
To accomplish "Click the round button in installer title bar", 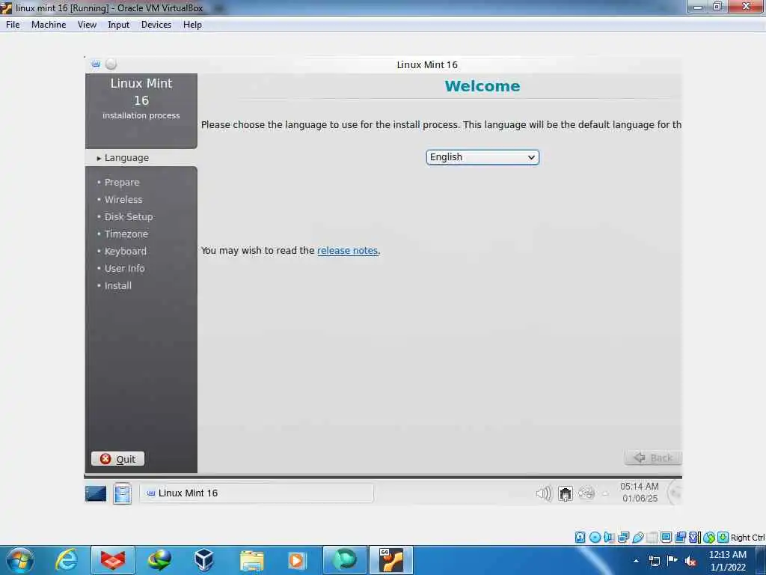I will pyautogui.click(x=111, y=64).
